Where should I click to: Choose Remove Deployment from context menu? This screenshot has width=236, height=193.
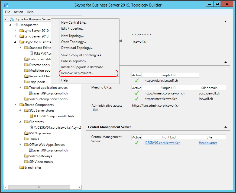[x=89, y=73]
